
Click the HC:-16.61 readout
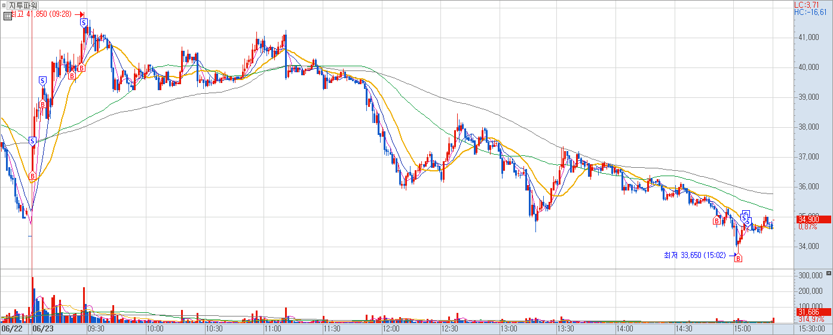click(x=811, y=12)
